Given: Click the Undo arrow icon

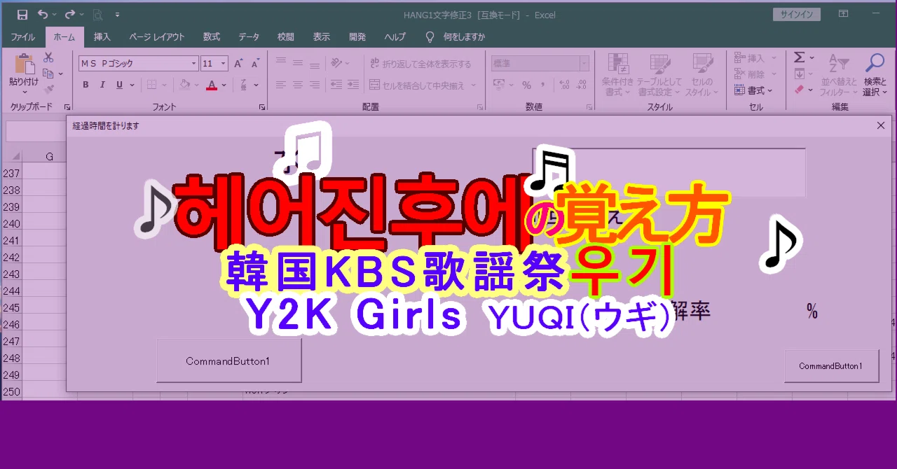Looking at the screenshot, I should pyautogui.click(x=43, y=14).
